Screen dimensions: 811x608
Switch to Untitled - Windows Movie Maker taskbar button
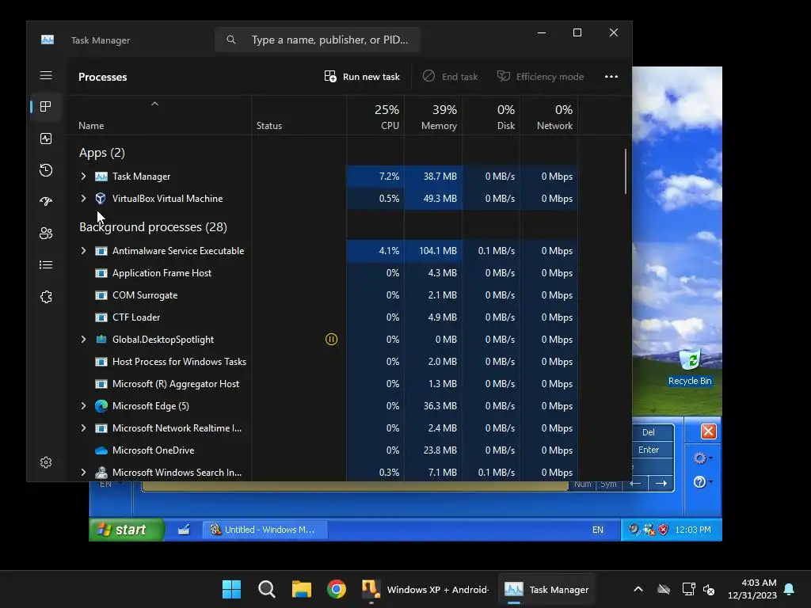click(x=265, y=530)
